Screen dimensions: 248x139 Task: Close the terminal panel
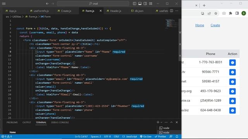tap(177, 122)
